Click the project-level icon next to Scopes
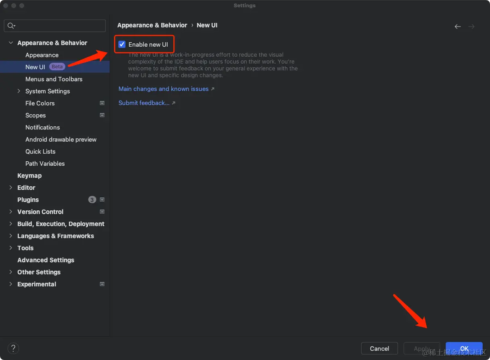Viewport: 490px width, 360px height. (x=102, y=115)
